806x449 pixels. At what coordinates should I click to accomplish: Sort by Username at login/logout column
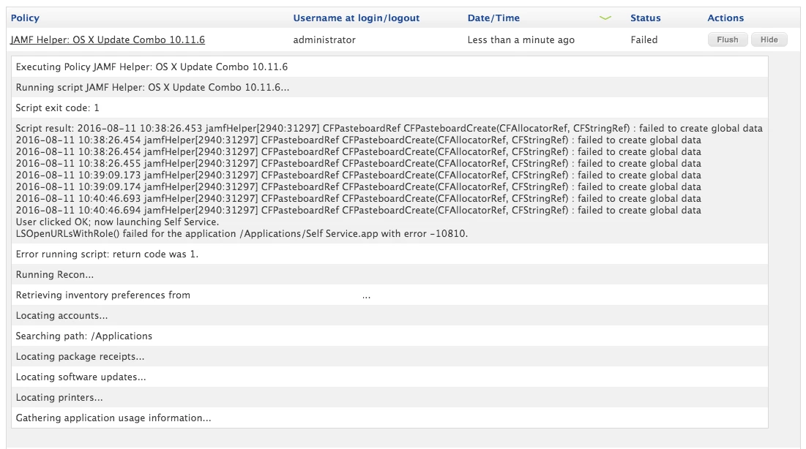click(x=357, y=18)
